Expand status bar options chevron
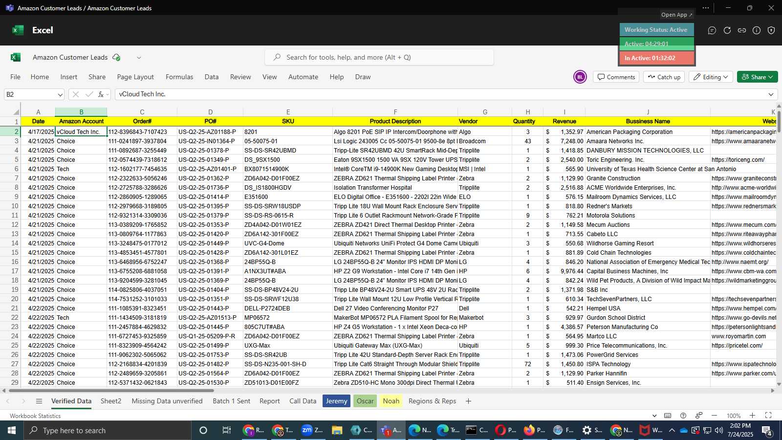Image resolution: width=782 pixels, height=440 pixels. 654,416
